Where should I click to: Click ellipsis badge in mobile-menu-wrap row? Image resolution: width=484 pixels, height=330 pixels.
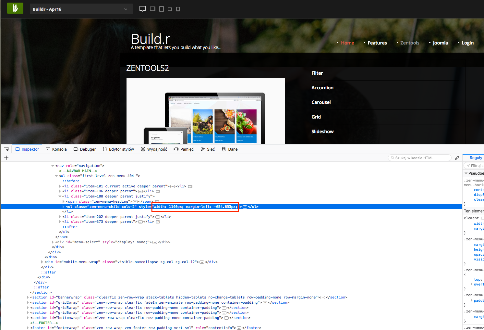(202, 262)
